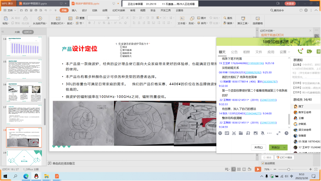The width and height of the screenshot is (321, 181).
Task: Toggle the muted bell icon in chat
Action: click(x=262, y=133)
